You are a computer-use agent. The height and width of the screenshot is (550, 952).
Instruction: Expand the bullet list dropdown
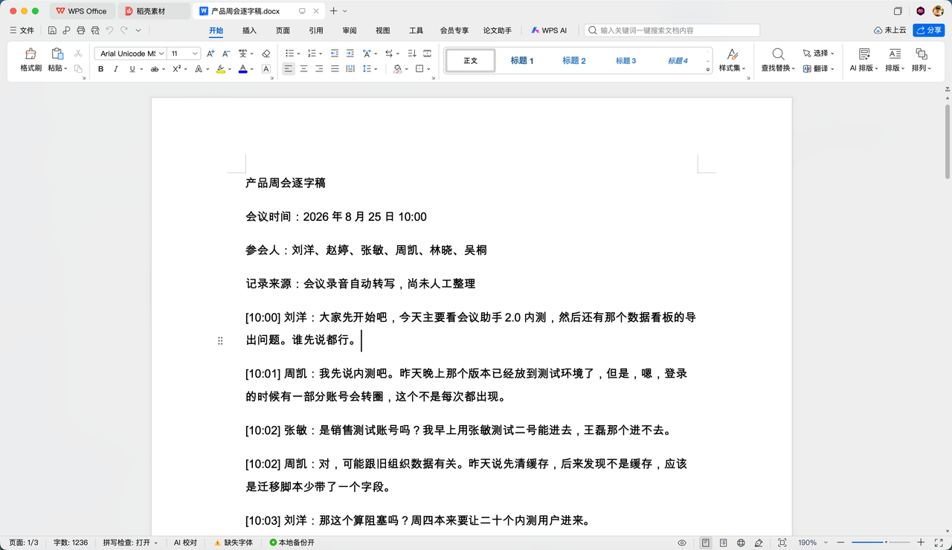pos(298,54)
